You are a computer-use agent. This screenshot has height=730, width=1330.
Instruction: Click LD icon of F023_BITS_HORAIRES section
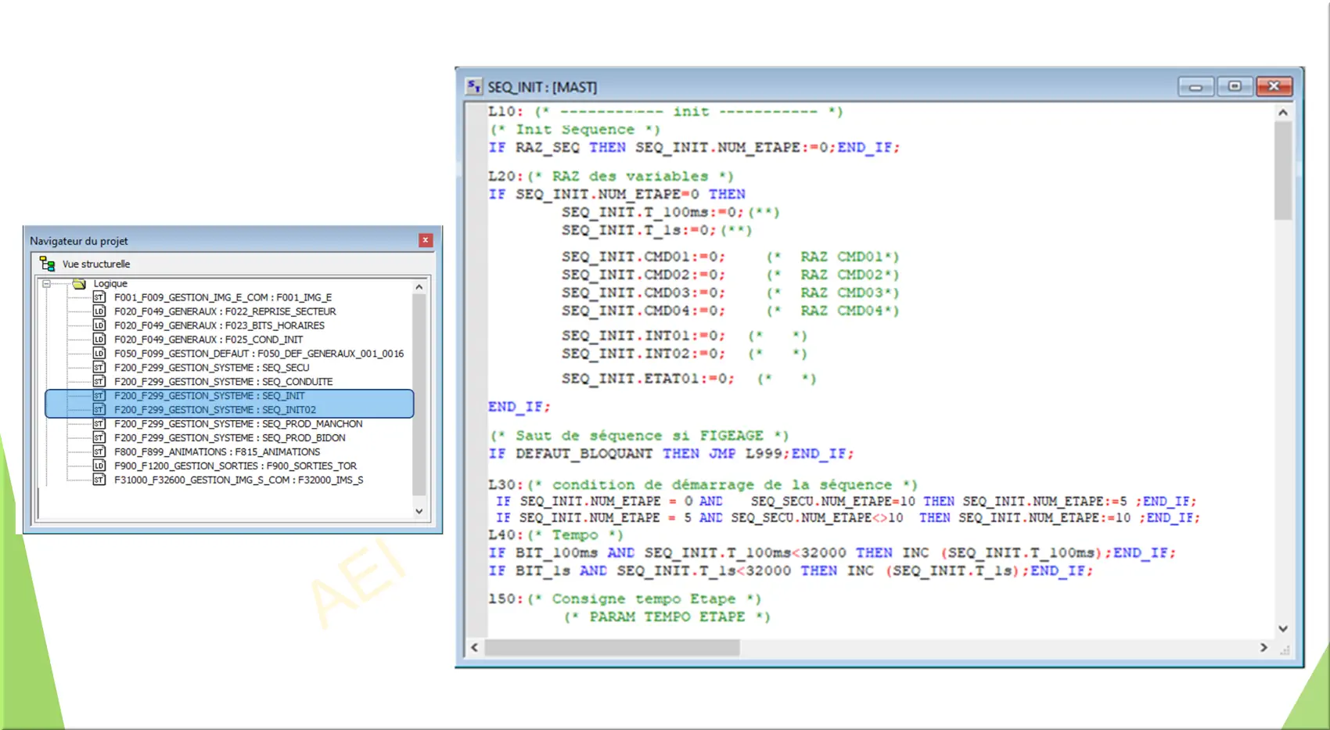[x=99, y=325]
